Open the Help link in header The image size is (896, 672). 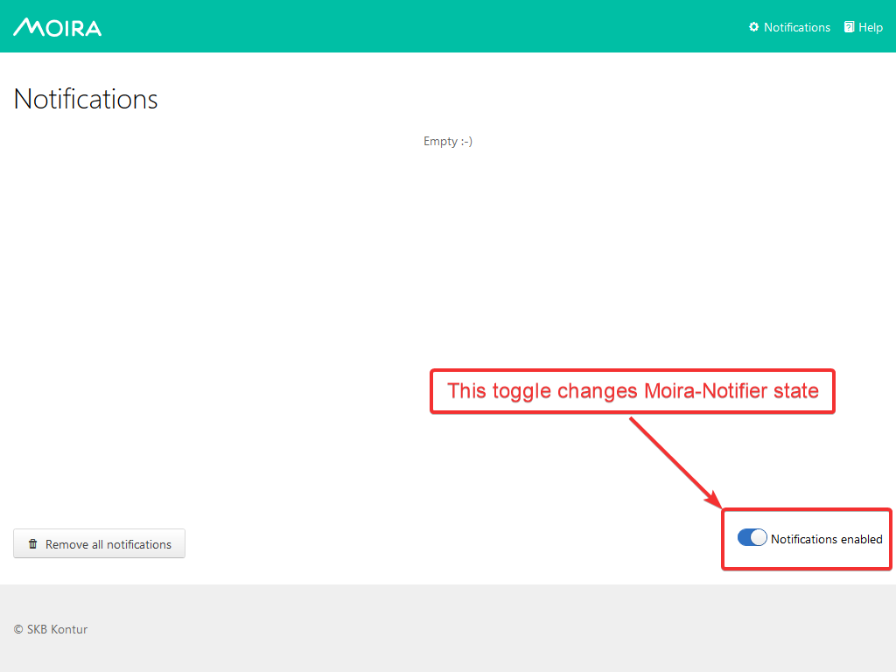click(x=870, y=27)
